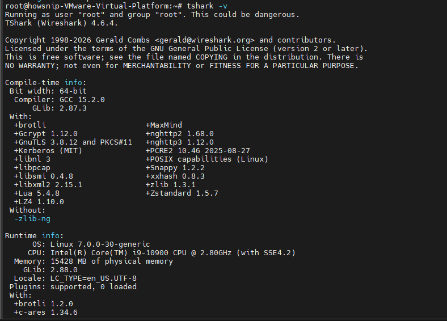The width and height of the screenshot is (447, 321).
Task: Click the 'Without:' label
Action: click(27, 210)
